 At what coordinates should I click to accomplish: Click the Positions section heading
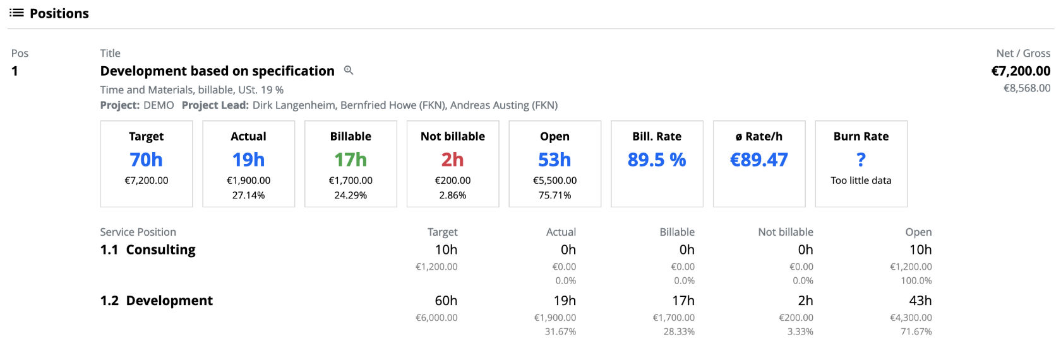click(59, 13)
